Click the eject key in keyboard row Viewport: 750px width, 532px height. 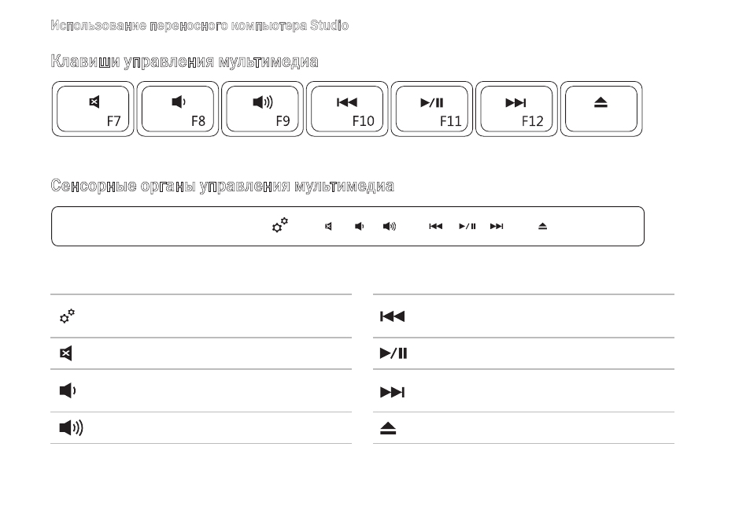(600, 109)
